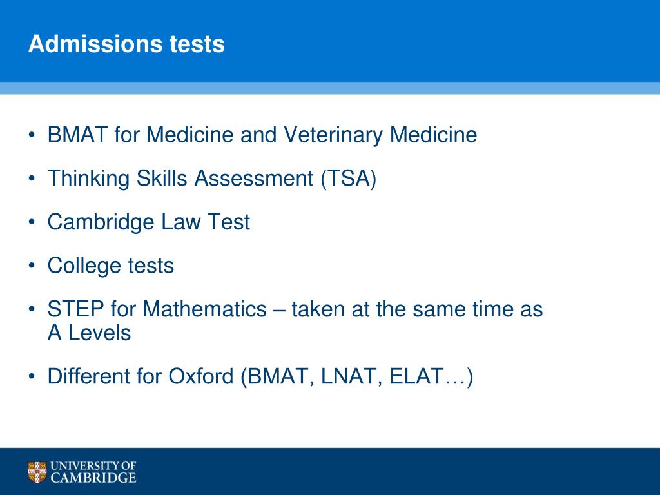Click the word Veterinary in first bullet

(x=333, y=135)
